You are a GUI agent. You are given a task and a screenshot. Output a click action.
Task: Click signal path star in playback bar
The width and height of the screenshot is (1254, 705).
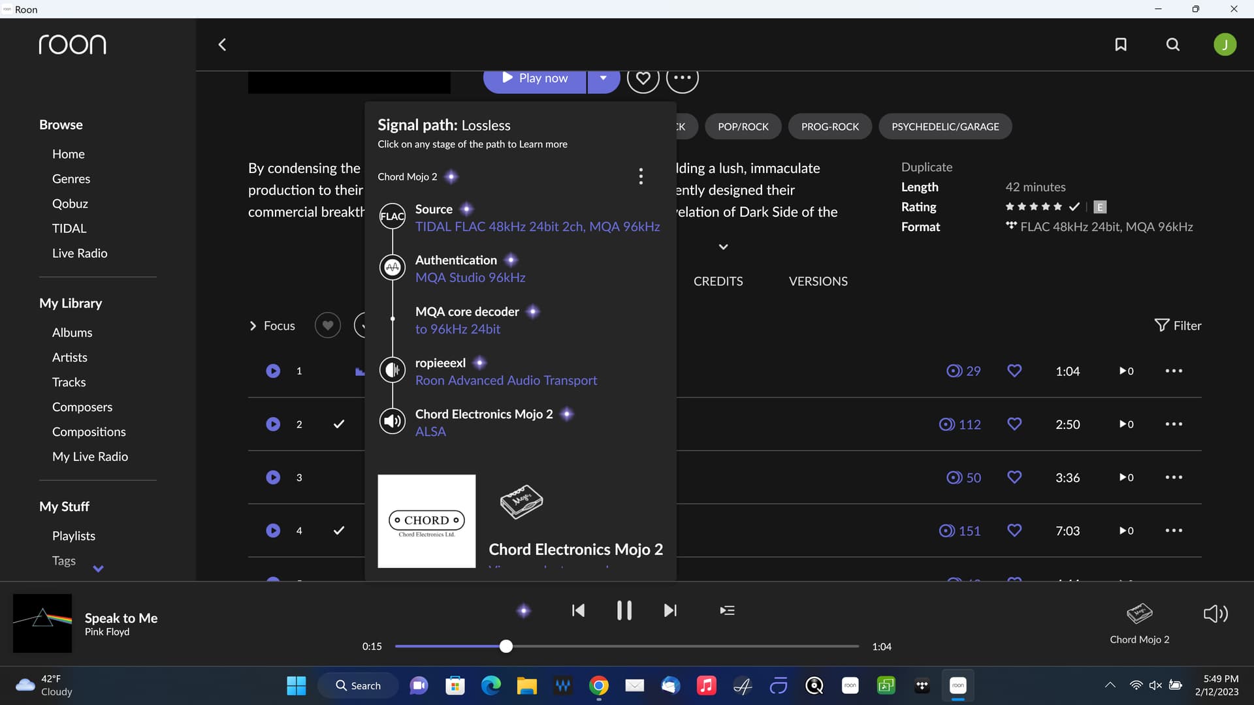(523, 611)
